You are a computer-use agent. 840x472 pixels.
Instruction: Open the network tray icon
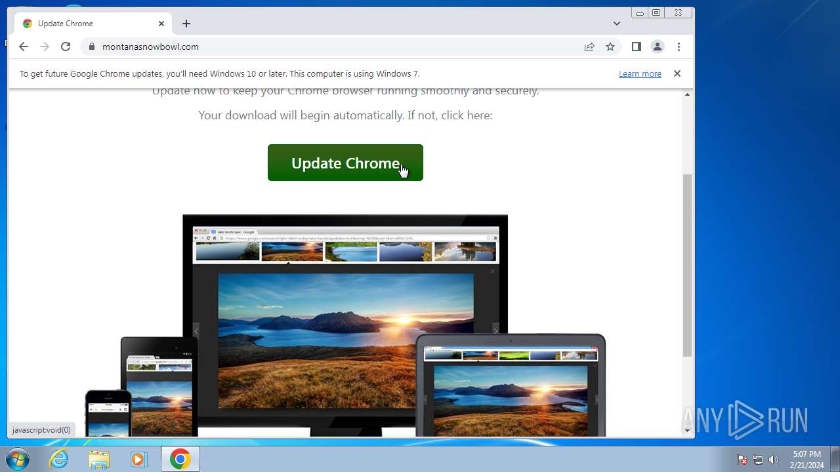[758, 460]
